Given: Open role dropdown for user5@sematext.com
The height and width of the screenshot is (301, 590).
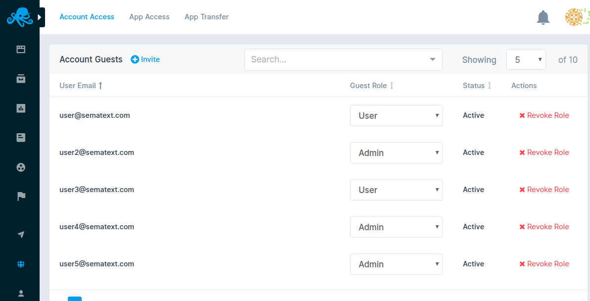Looking at the screenshot, I should (x=396, y=264).
